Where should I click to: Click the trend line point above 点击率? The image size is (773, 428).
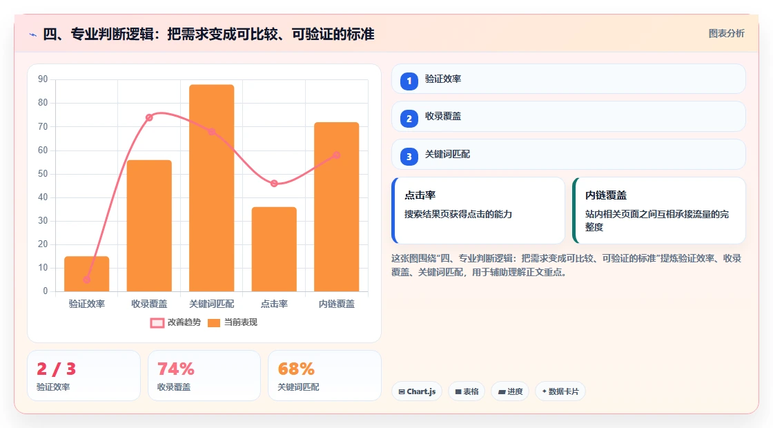coord(274,184)
